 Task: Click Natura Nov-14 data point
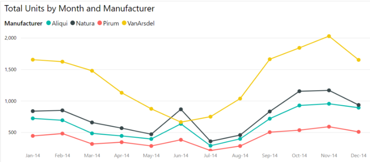tap(329, 91)
